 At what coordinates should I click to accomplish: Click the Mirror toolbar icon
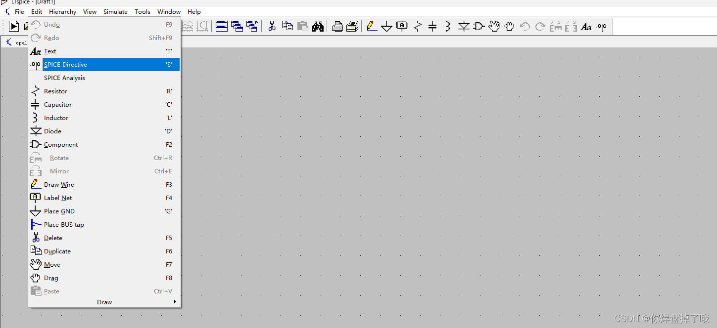click(x=571, y=26)
